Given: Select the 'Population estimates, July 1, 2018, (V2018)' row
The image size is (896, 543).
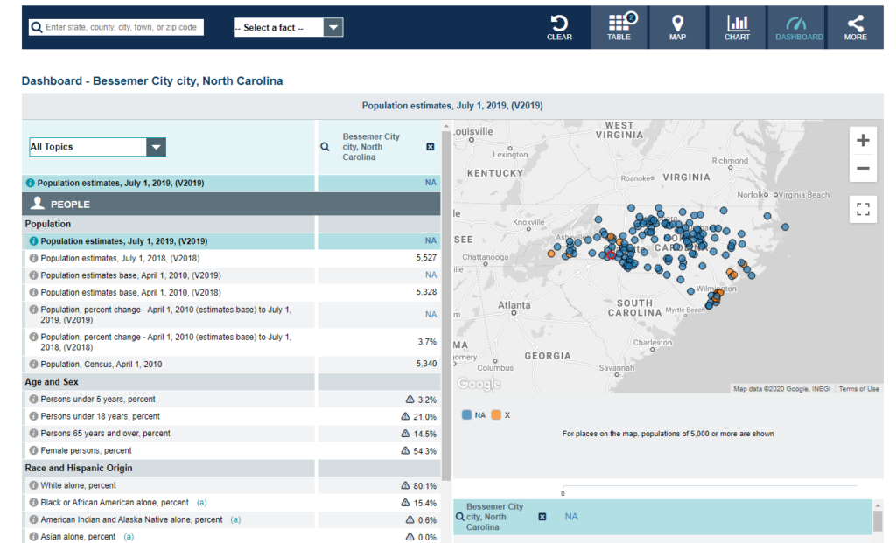Looking at the screenshot, I should [231, 258].
